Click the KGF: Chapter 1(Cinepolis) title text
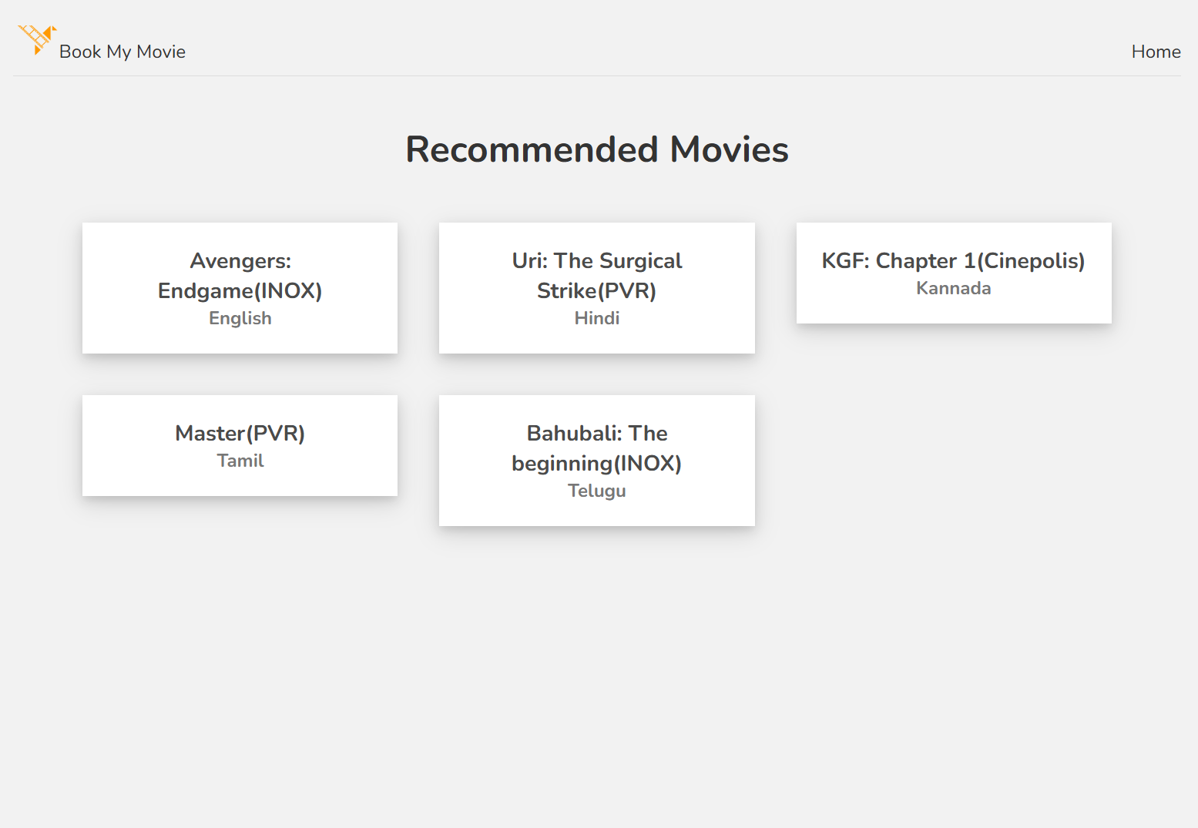Viewport: 1198px width, 828px height. (x=954, y=261)
